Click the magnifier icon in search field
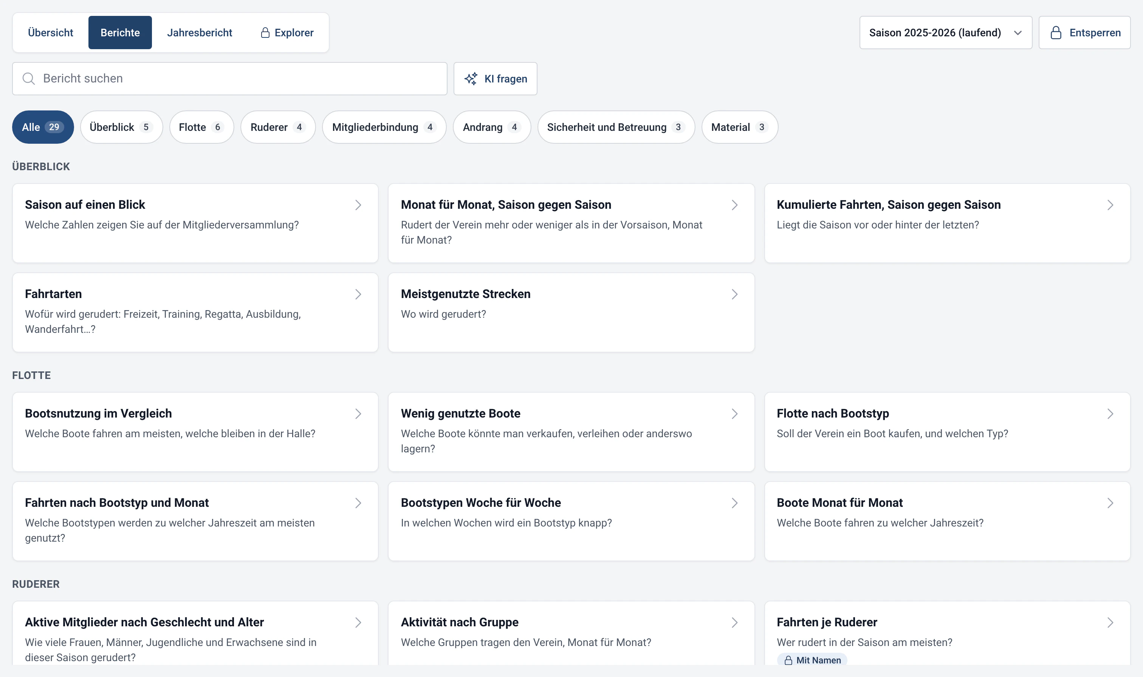Screen dimensions: 1143x677 (29, 78)
